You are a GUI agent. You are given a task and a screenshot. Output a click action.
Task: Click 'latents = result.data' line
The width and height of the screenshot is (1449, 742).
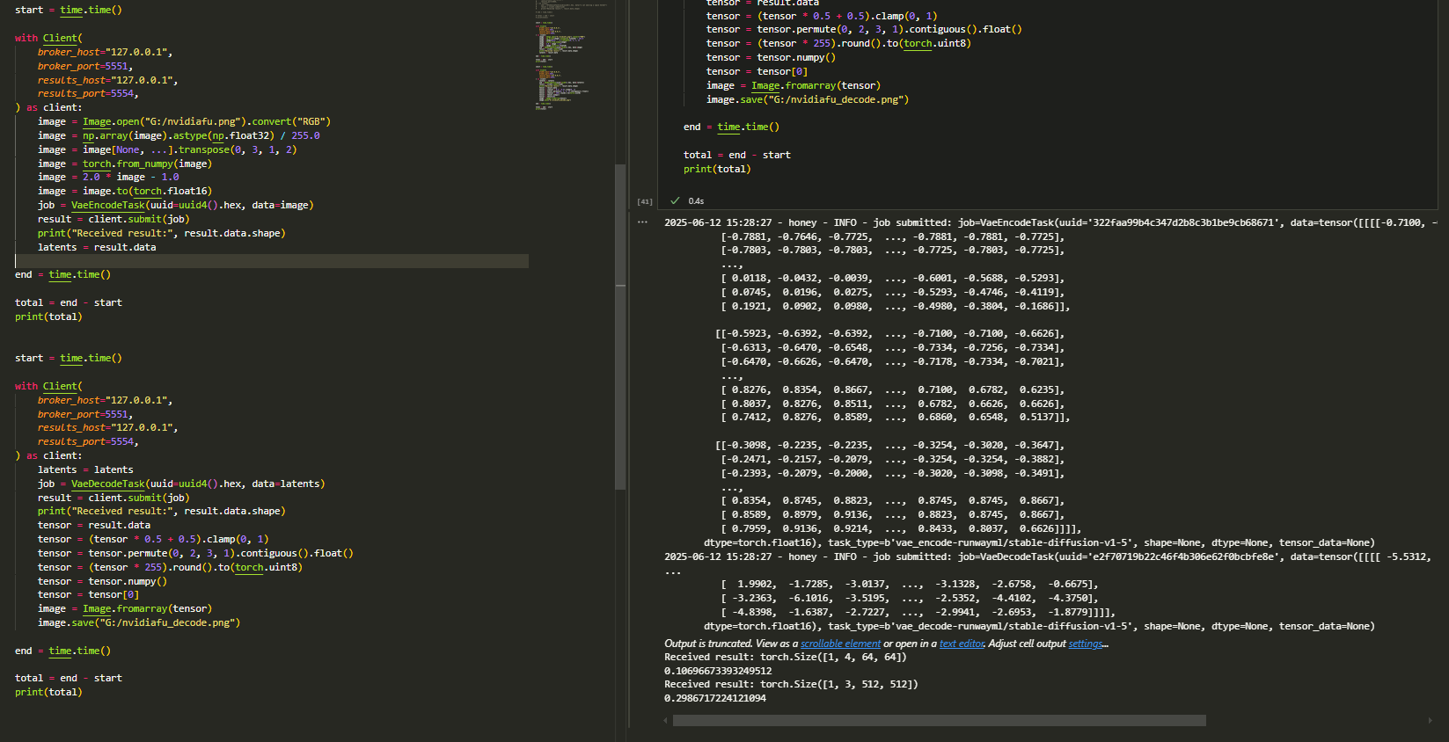tap(97, 247)
